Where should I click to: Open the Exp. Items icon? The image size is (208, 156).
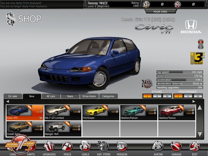click(104, 146)
